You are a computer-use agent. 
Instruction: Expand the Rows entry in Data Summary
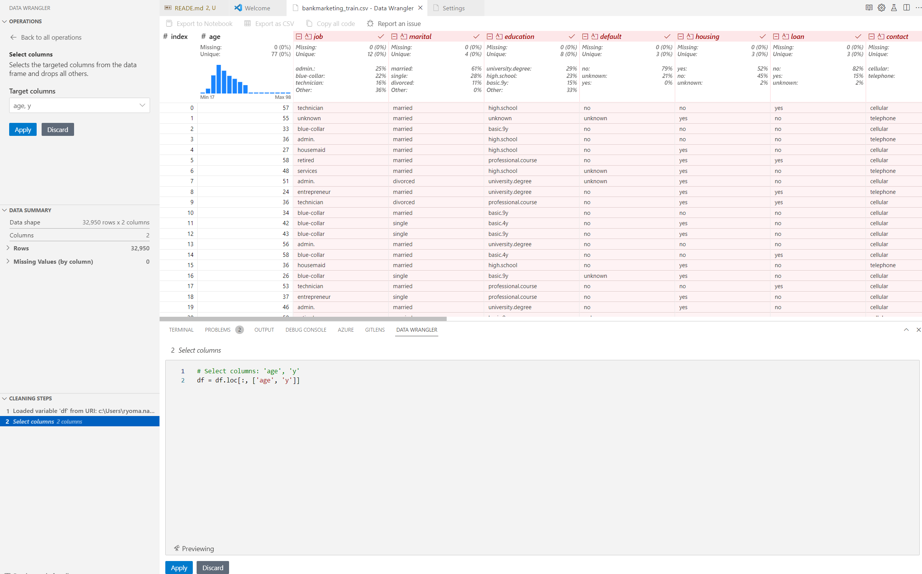pos(8,248)
